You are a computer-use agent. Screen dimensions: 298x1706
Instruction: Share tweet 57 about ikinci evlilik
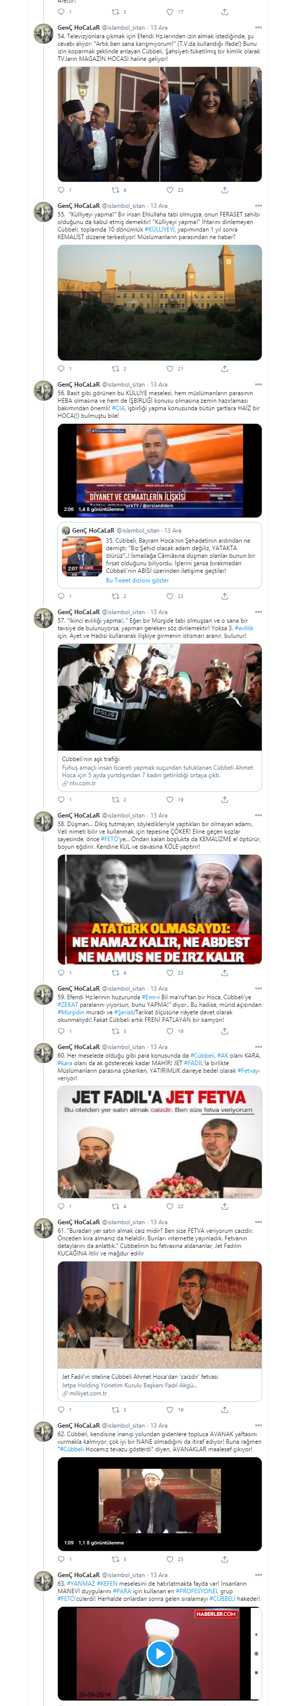point(225,799)
